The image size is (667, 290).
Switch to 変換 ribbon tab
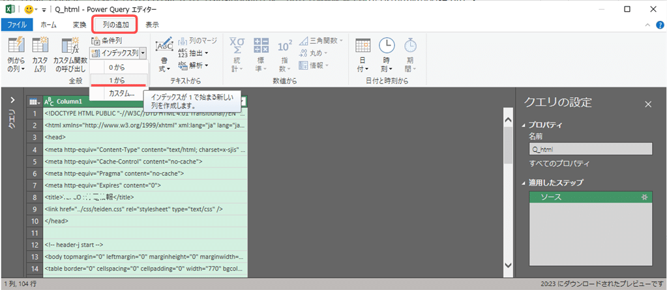(79, 25)
